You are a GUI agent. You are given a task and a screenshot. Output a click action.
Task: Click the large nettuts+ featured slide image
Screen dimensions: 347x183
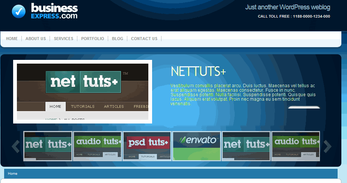[83, 92]
